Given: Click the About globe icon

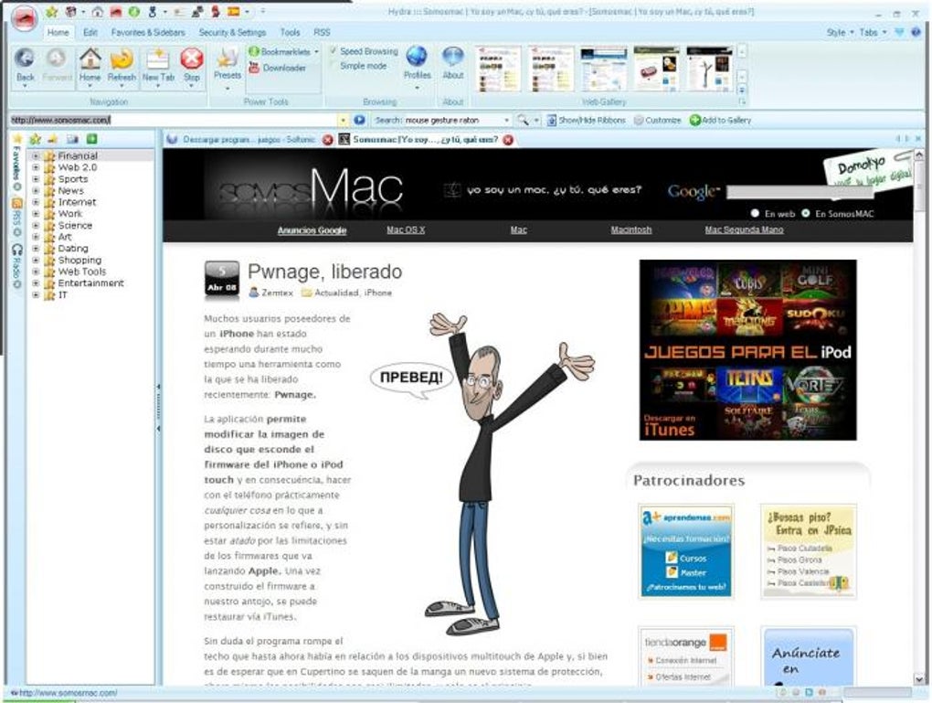Looking at the screenshot, I should tap(453, 57).
